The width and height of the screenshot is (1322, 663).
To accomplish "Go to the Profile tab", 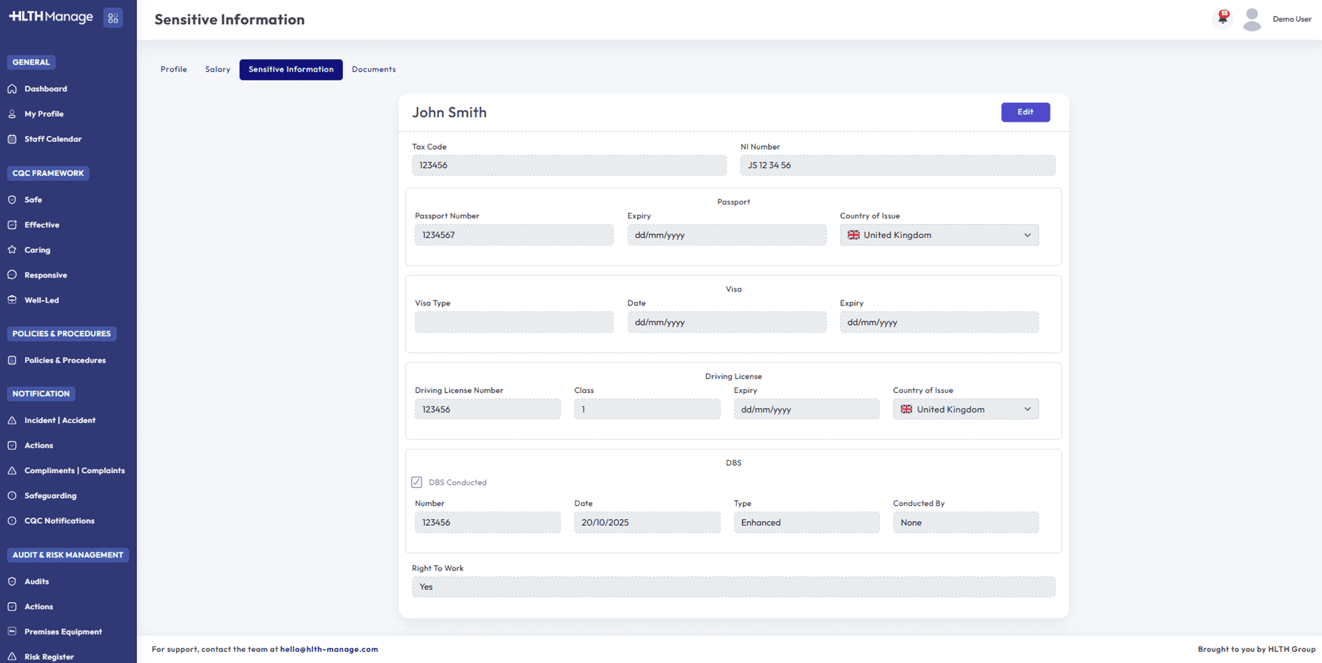I will (173, 70).
